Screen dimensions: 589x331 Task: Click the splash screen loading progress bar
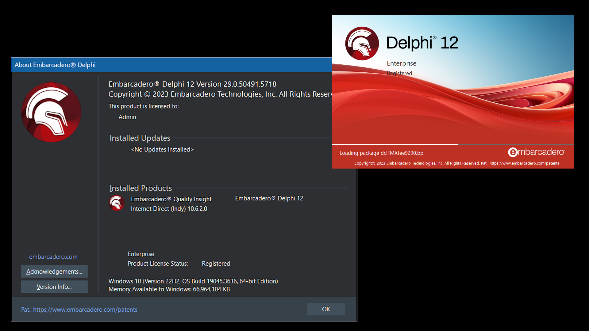[x=453, y=144]
